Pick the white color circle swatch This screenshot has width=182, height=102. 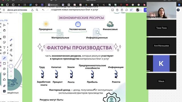(x=11, y=66)
